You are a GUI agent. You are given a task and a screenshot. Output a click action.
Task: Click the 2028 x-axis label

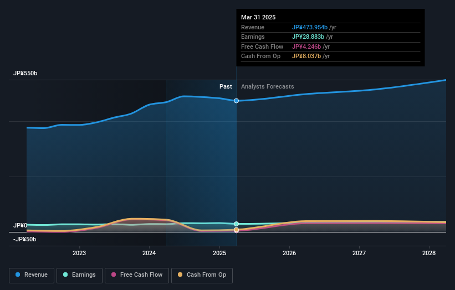(429, 253)
